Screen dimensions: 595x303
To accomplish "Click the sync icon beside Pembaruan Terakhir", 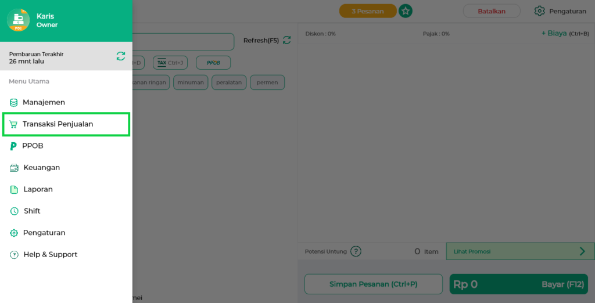I will coord(120,56).
